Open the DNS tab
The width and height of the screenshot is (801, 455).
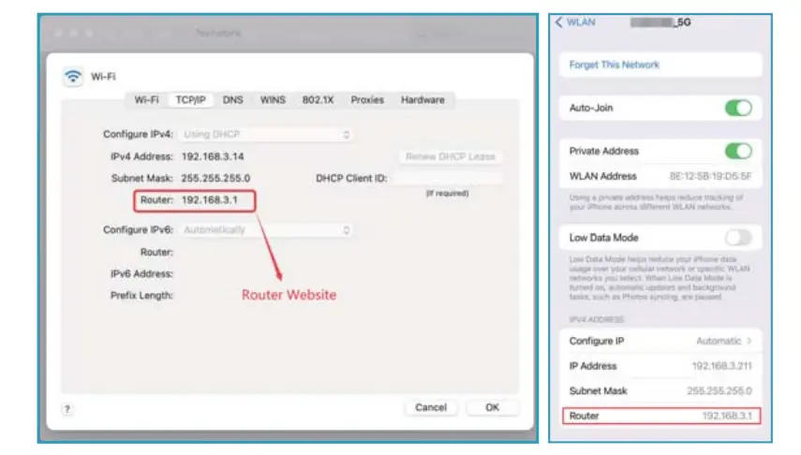[233, 100]
